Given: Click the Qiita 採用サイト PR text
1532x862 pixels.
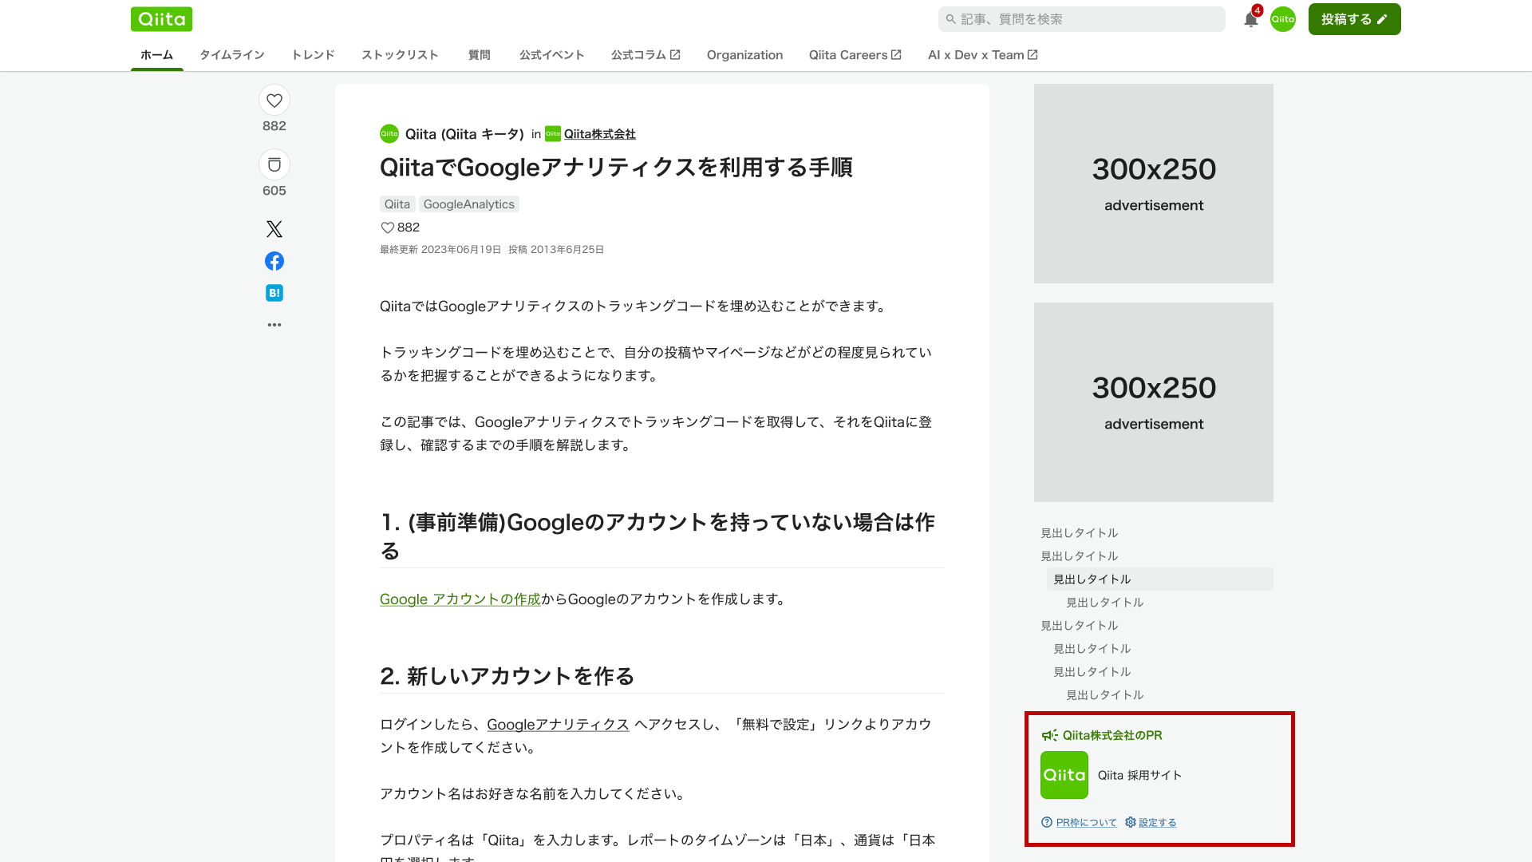Looking at the screenshot, I should (1139, 775).
